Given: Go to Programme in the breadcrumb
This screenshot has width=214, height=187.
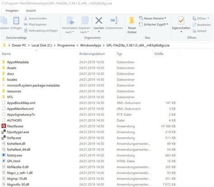Looking at the screenshot, I should coord(66,46).
